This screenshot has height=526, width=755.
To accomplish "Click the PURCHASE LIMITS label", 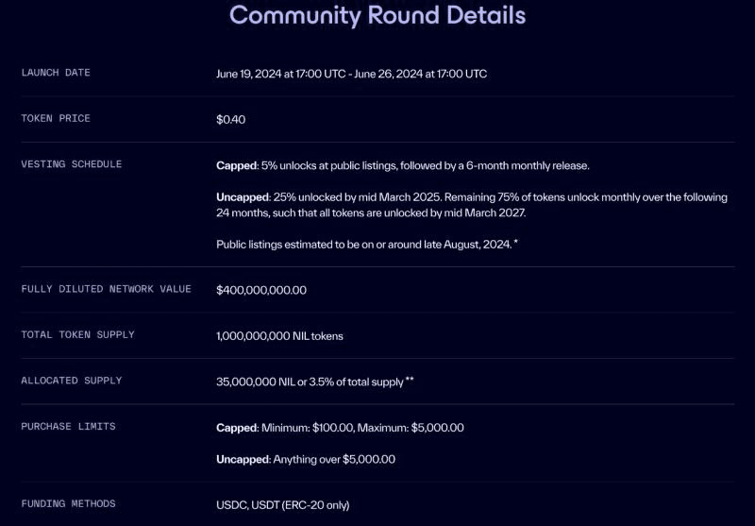I will 68,427.
